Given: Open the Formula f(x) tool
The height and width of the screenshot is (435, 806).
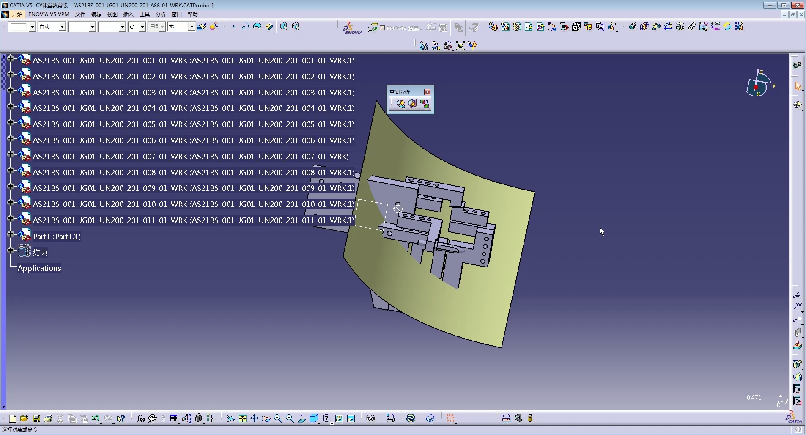Looking at the screenshot, I should (140, 418).
